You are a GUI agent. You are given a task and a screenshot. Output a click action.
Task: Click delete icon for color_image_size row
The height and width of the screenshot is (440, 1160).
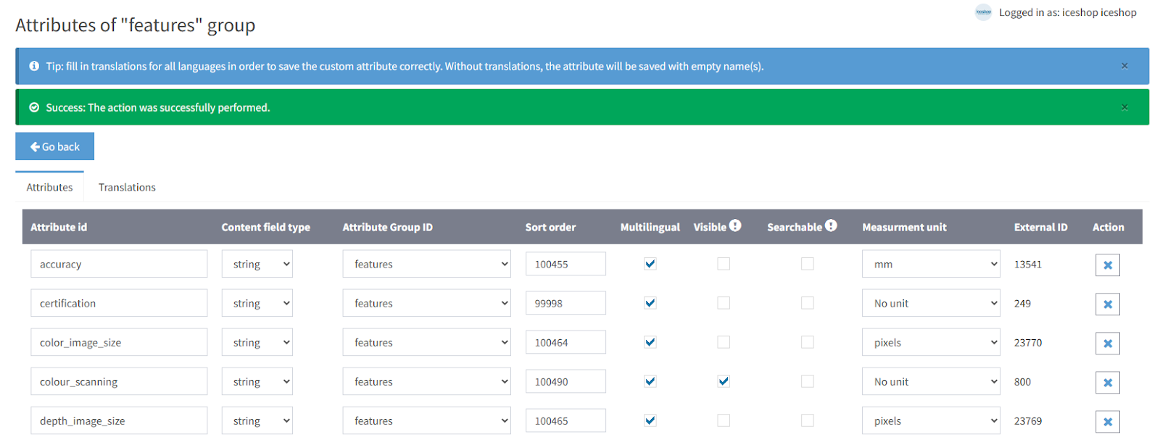pyautogui.click(x=1107, y=343)
